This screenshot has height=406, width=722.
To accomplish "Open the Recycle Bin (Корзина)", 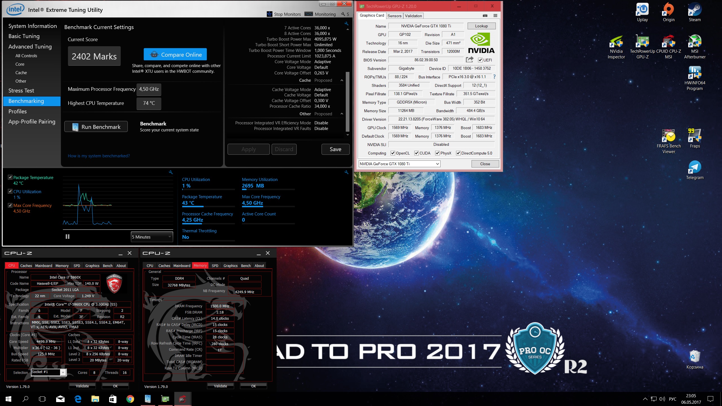I will pyautogui.click(x=695, y=360).
